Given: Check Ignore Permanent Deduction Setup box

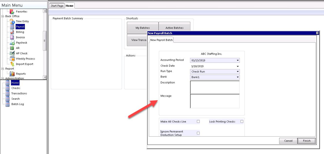Looking at the screenshot, I should (x=198, y=133).
